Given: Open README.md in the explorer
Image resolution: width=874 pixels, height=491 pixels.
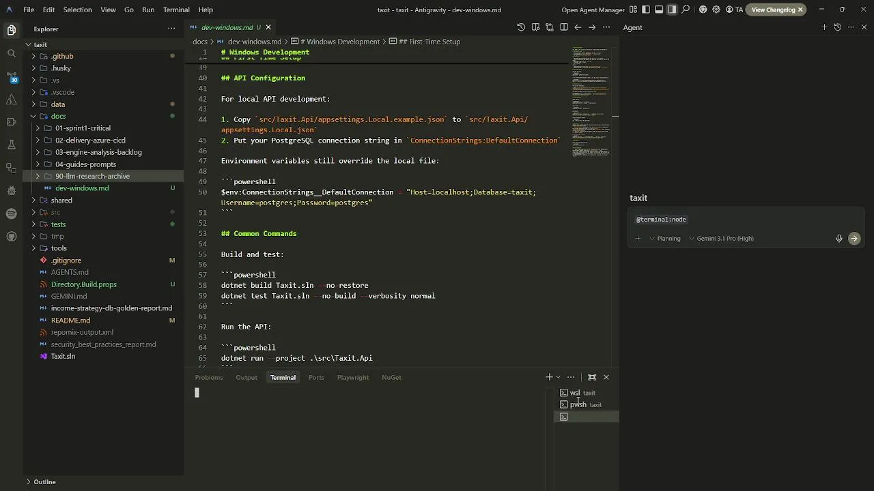Looking at the screenshot, I should [70, 321].
